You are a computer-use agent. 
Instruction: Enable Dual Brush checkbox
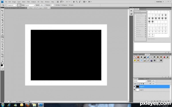click(135, 22)
